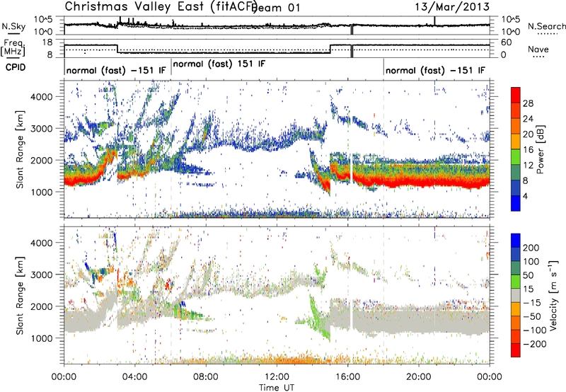Click the 'Nave' legend label
566x392 pixels.
(538, 49)
